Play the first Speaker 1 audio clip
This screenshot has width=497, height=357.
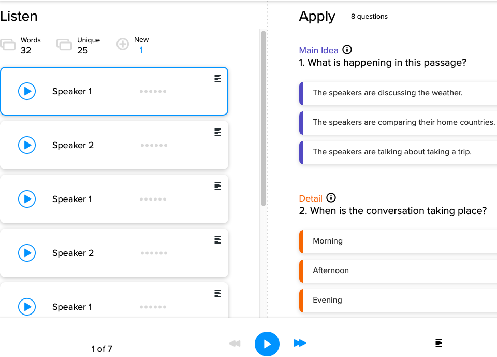click(x=27, y=91)
